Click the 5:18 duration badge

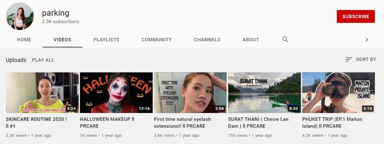pos(367,109)
